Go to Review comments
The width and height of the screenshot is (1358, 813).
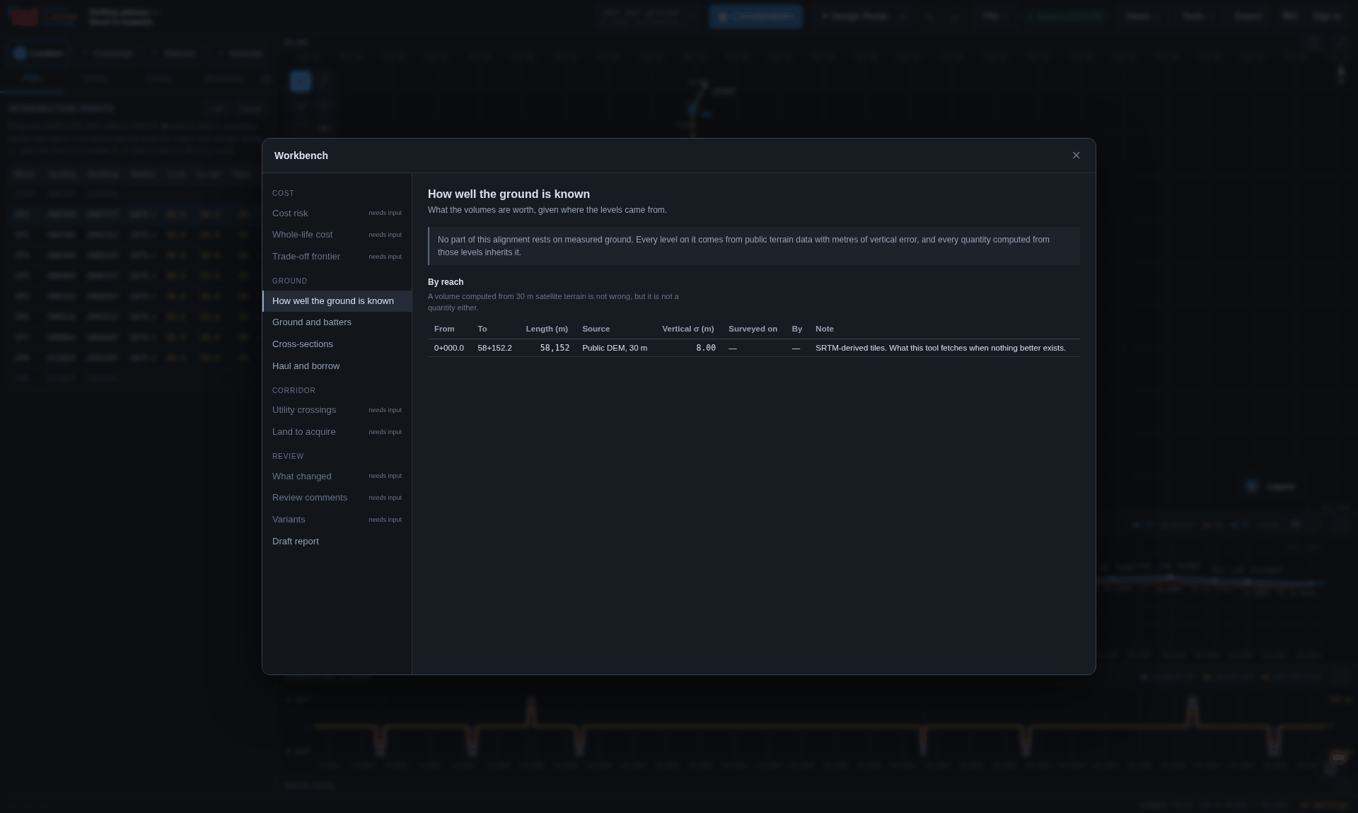pos(337,498)
